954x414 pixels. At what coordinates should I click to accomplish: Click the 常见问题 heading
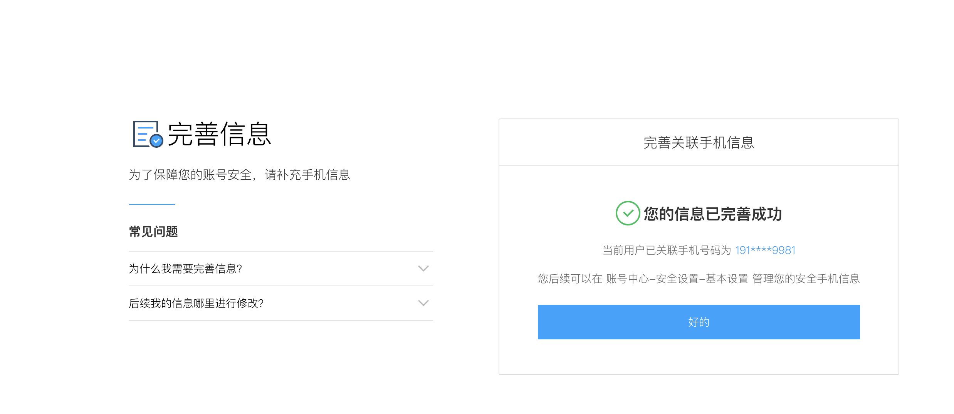click(153, 232)
